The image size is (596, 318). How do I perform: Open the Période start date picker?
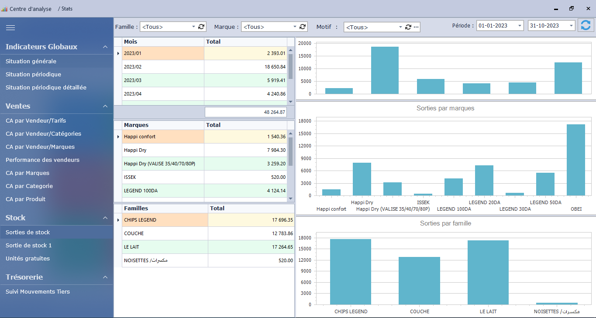click(x=520, y=26)
